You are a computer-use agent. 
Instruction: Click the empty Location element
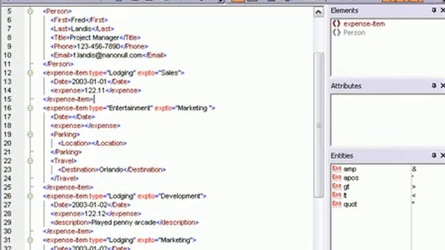92,143
